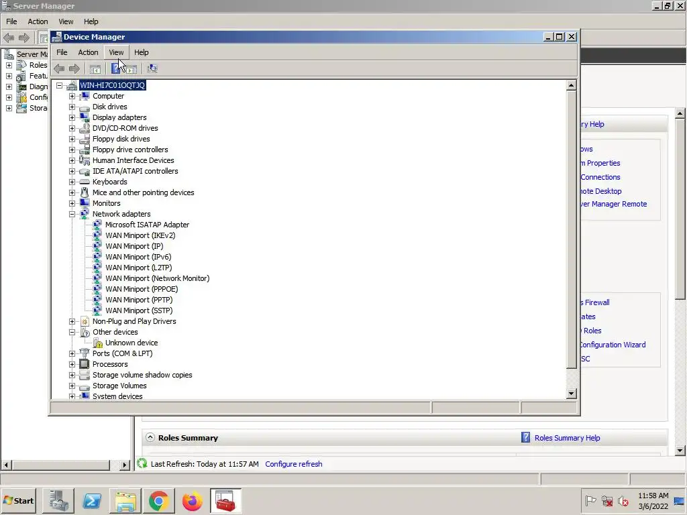Click the Microsoft ISATAP Adapter network icon
The image size is (687, 515).
pyautogui.click(x=97, y=225)
